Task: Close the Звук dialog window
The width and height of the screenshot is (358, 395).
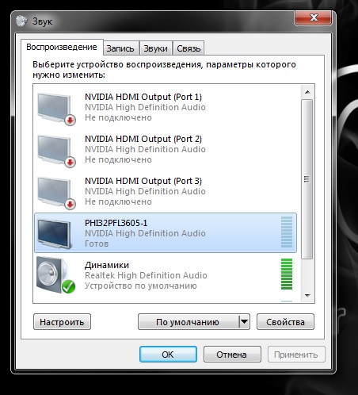Action: tap(313, 18)
